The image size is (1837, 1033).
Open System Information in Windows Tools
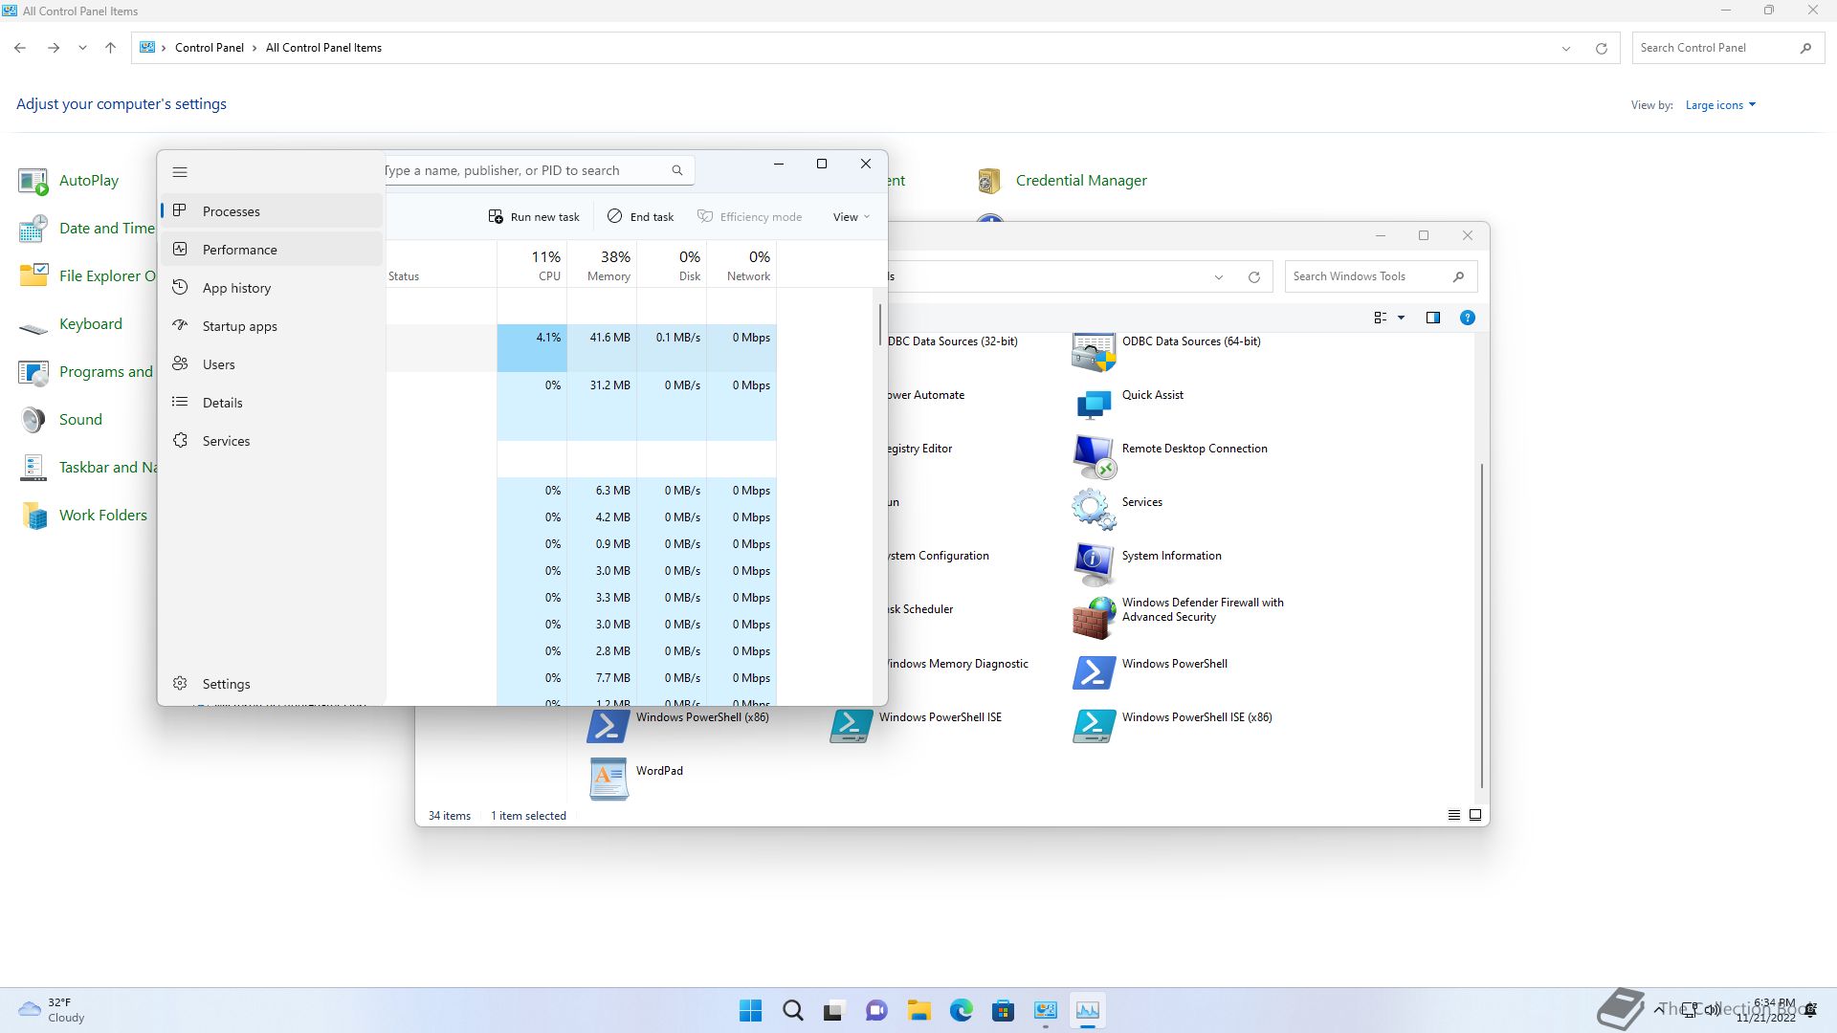[1146, 562]
